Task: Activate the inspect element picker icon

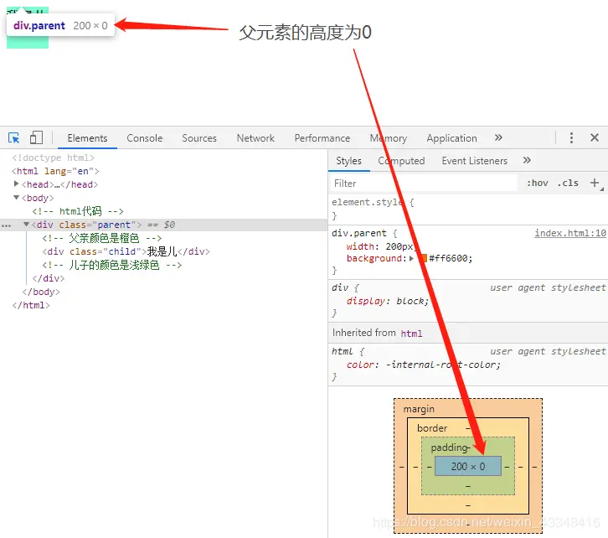Action: [13, 137]
